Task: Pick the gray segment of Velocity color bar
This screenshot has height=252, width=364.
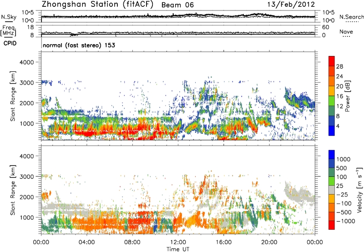Action: 332,190
